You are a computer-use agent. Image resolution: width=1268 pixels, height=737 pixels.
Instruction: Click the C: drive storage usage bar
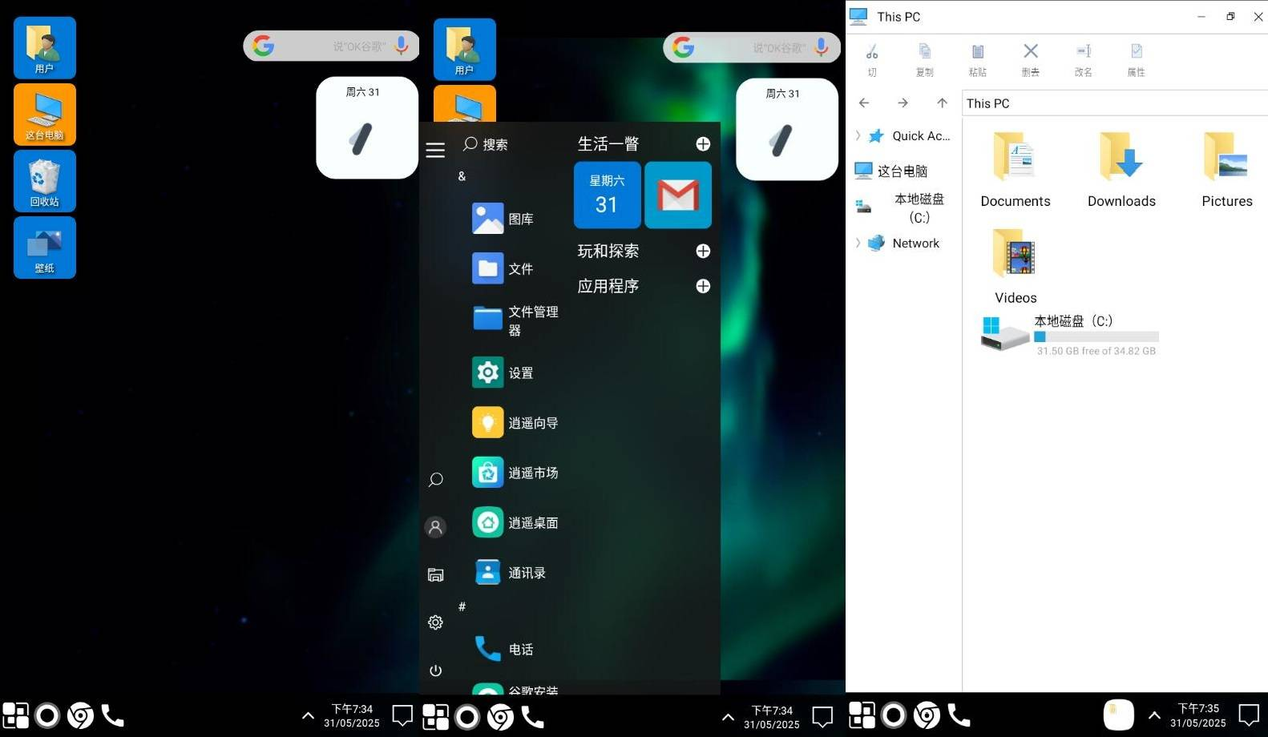1096,337
